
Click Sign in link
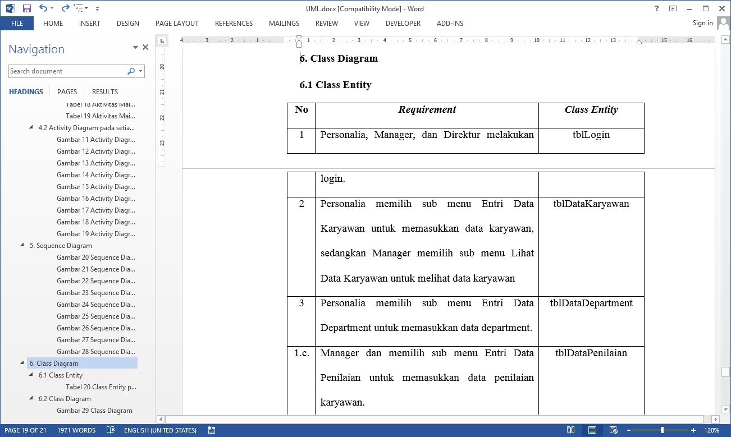702,23
